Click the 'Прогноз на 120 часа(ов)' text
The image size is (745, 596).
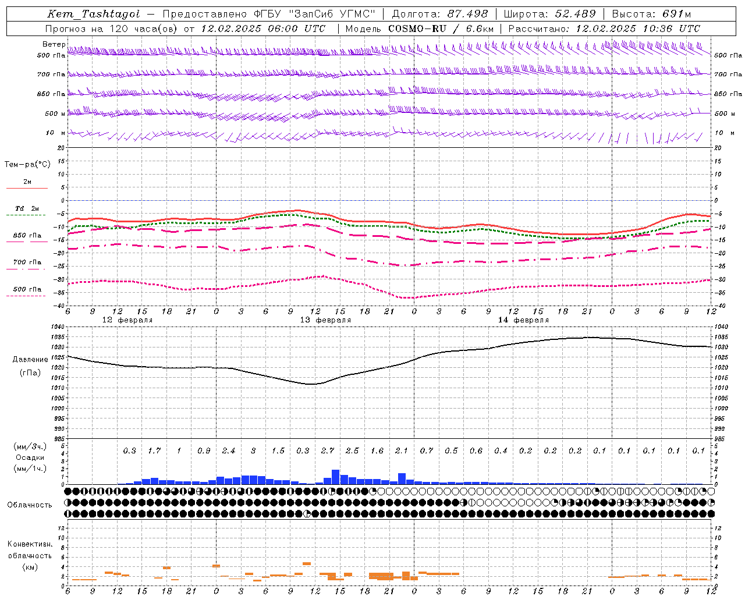click(x=112, y=29)
